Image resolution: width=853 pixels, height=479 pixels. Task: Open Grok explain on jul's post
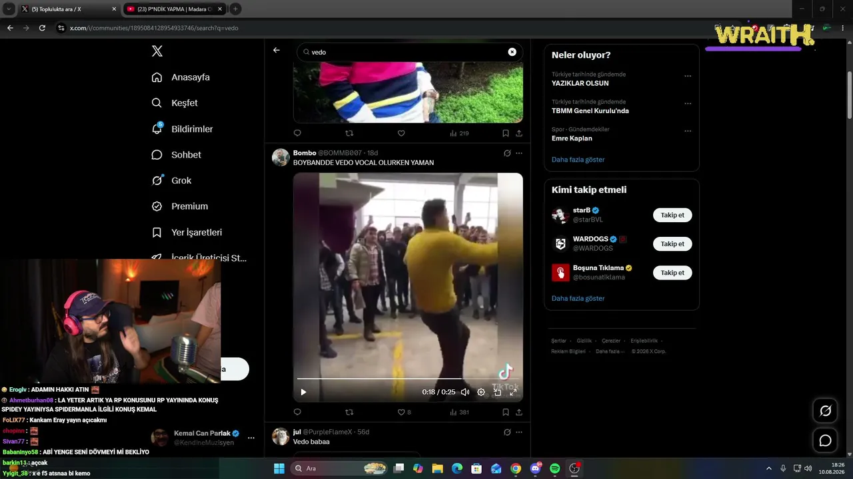tap(507, 432)
